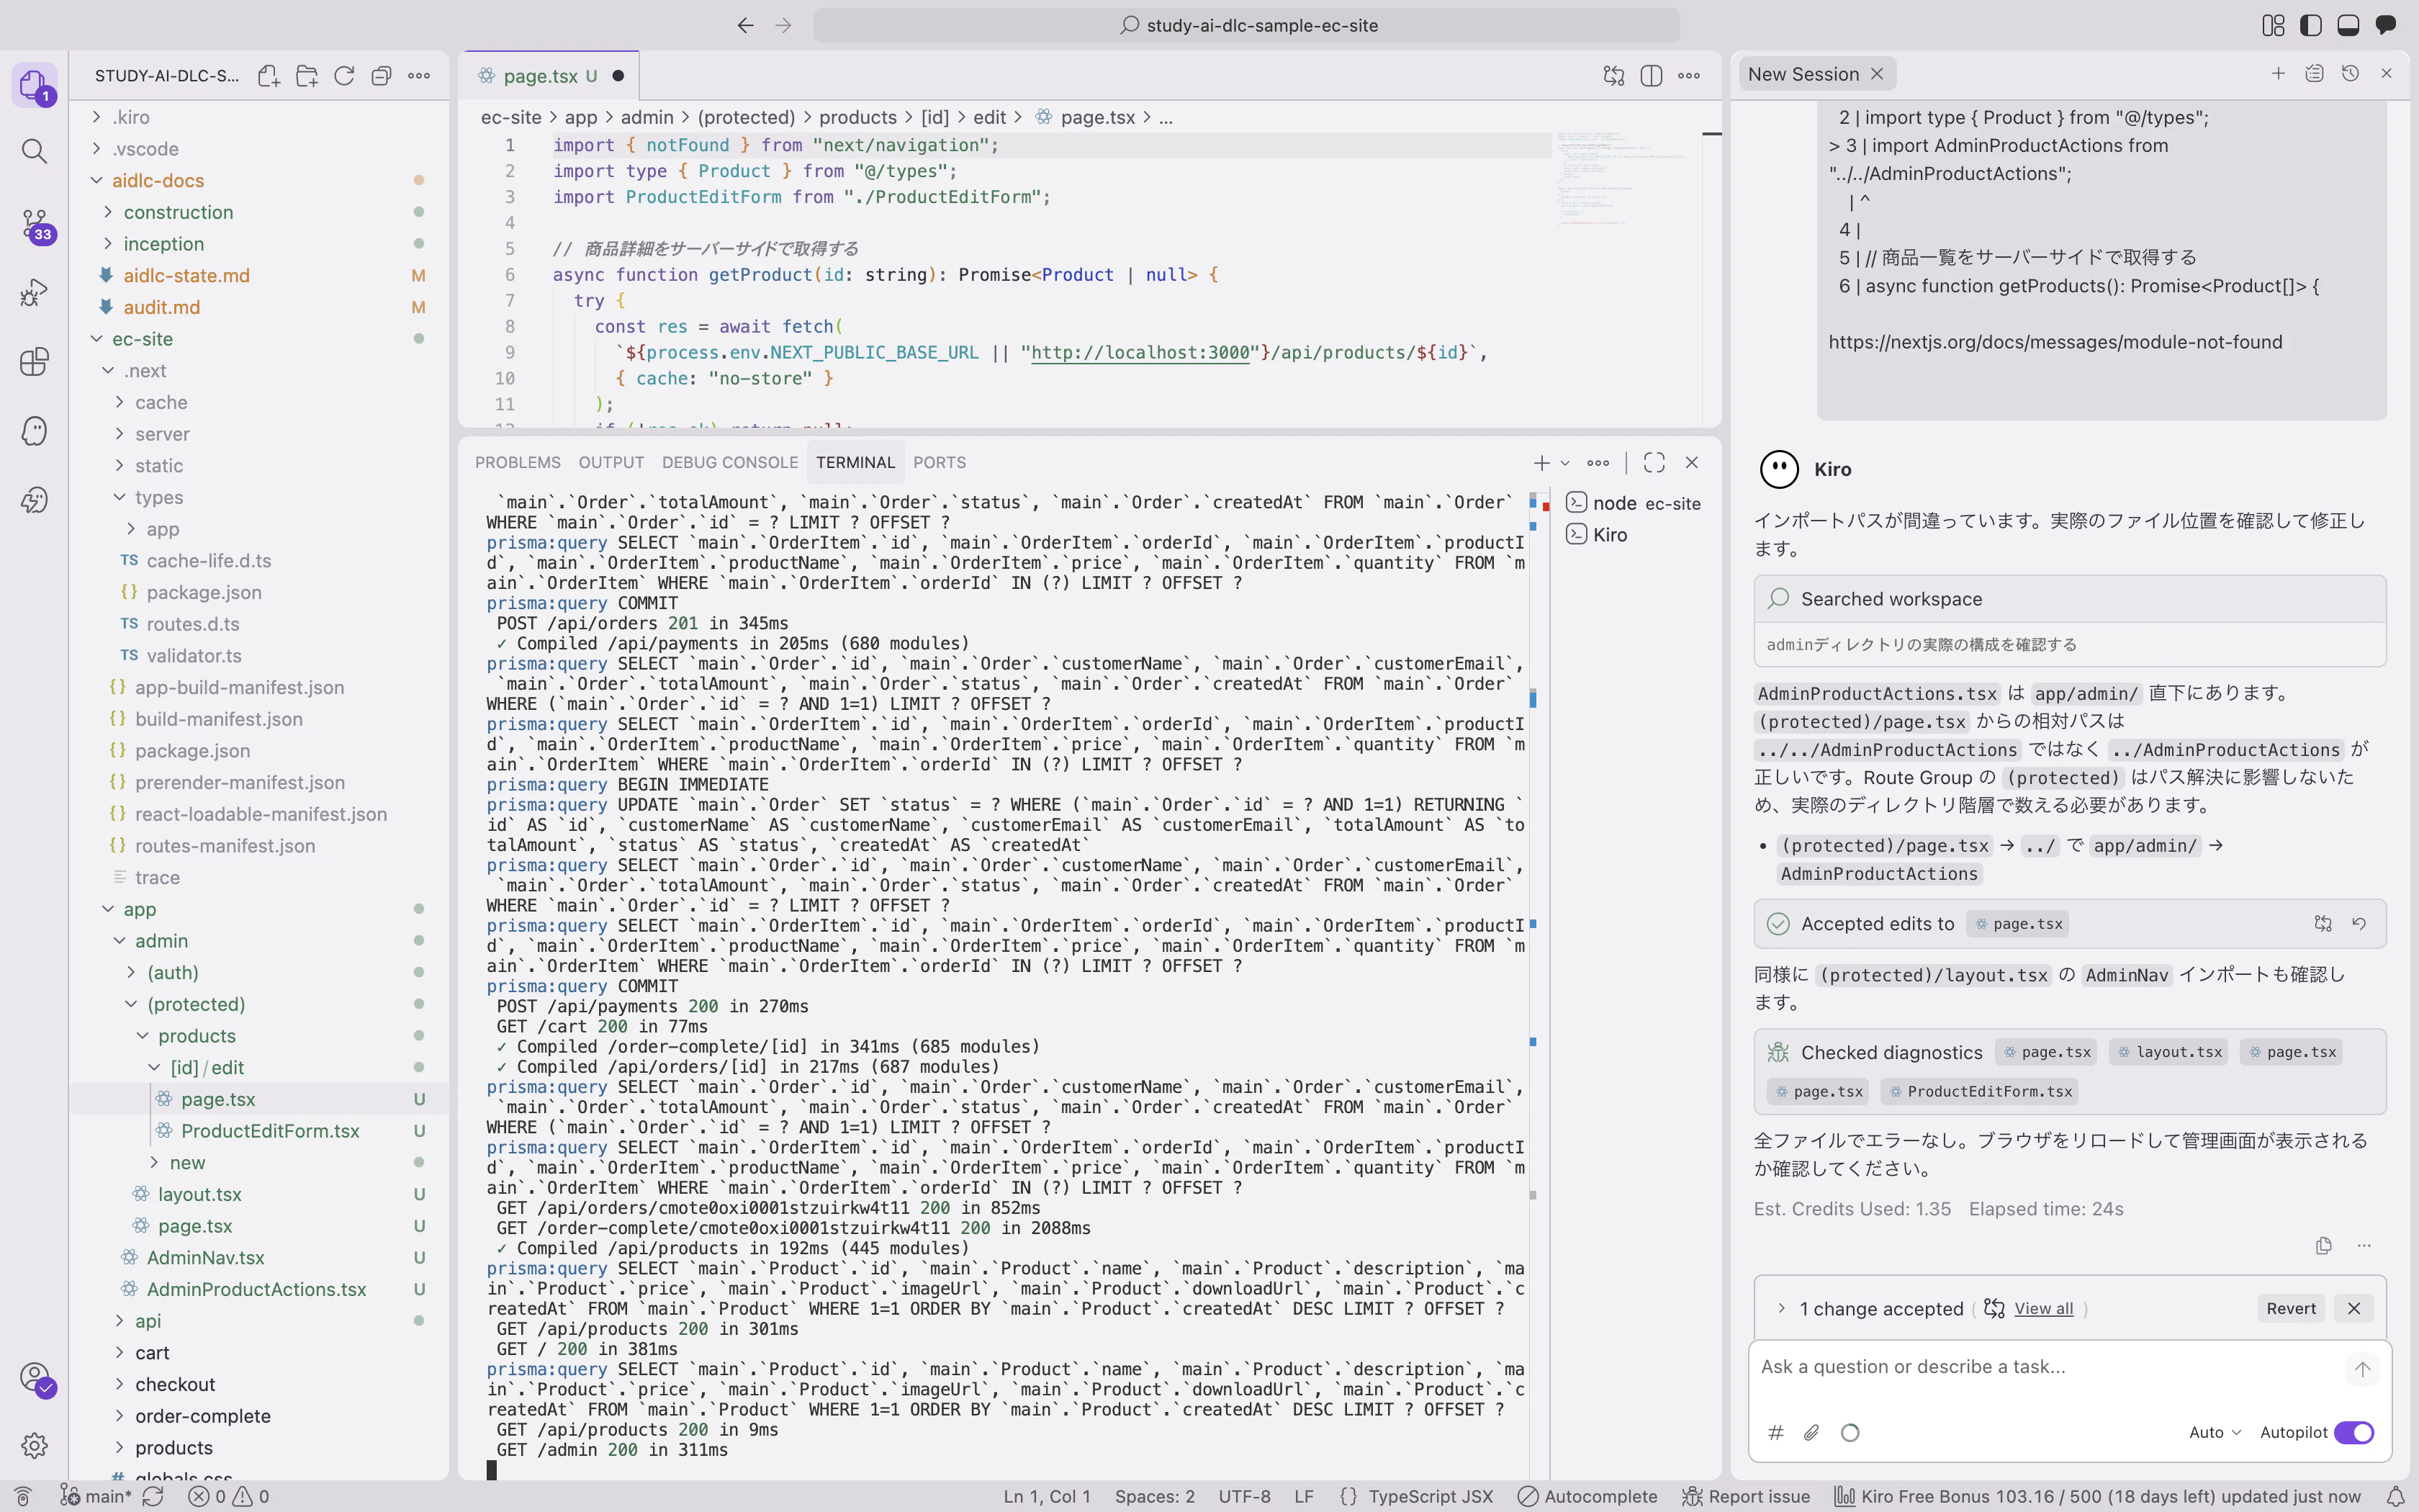
Task: Open the Customize Layout icon in the title bar
Action: point(2273,26)
